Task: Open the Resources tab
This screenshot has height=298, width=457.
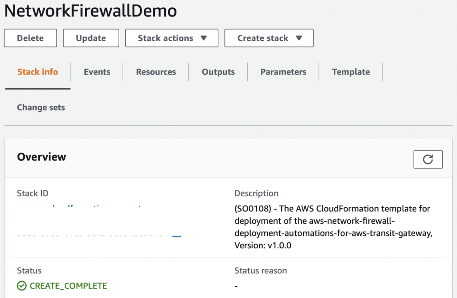Action: (x=156, y=72)
